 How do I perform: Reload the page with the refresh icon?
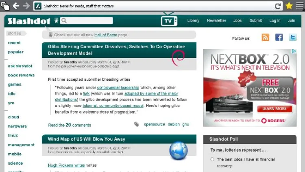pos(278,6)
